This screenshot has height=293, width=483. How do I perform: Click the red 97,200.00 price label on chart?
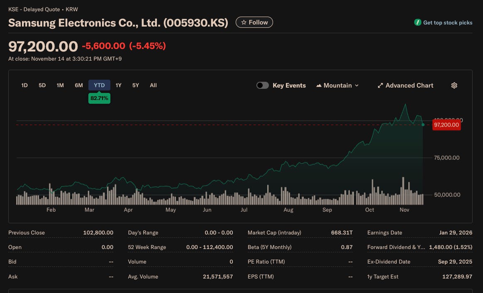[446, 125]
